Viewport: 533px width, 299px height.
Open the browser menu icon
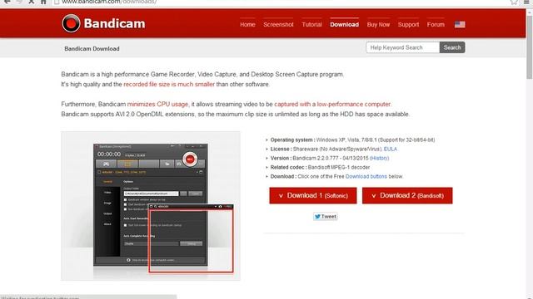526,2
